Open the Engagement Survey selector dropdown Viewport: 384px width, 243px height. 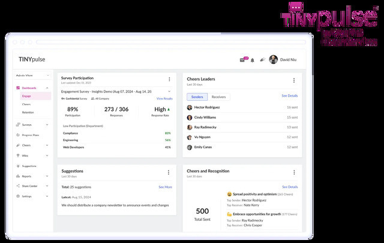pos(116,91)
